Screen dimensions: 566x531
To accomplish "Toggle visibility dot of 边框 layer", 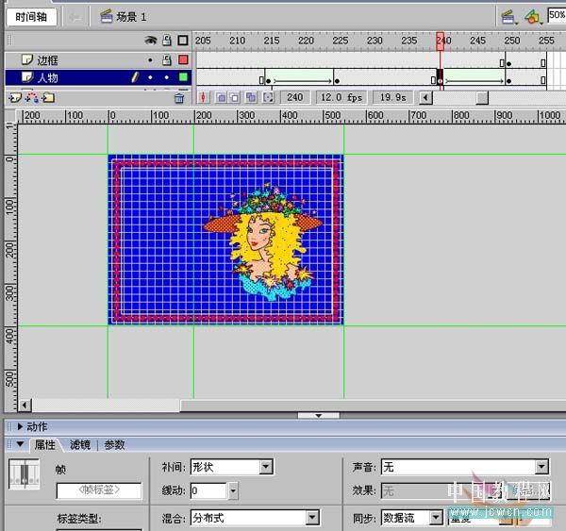I will point(150,60).
